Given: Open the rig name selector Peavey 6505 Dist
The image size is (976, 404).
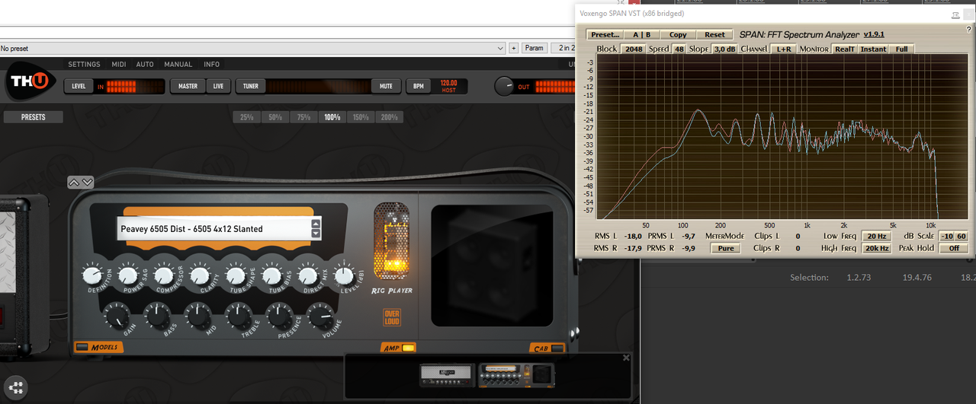Looking at the screenshot, I should point(219,228).
